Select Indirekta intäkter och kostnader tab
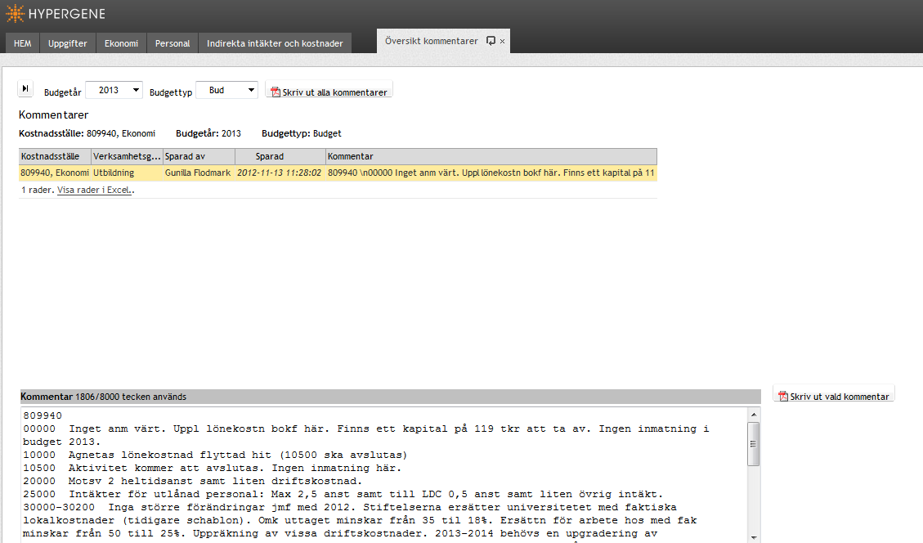Image resolution: width=923 pixels, height=543 pixels. pos(275,43)
